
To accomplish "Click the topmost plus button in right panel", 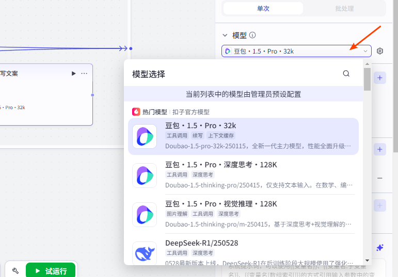I will (380, 78).
